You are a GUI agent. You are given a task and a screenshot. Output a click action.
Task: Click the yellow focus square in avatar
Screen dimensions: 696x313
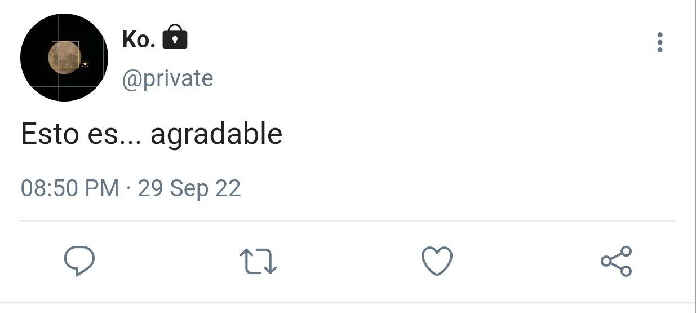[65, 55]
